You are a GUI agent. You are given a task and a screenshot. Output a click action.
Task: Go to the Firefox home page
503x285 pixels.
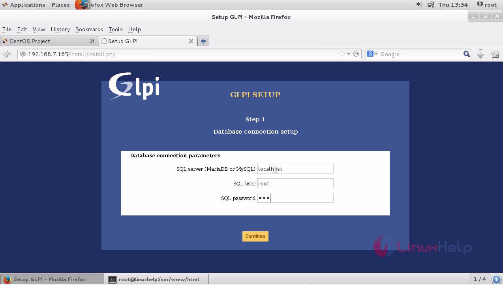coord(495,54)
